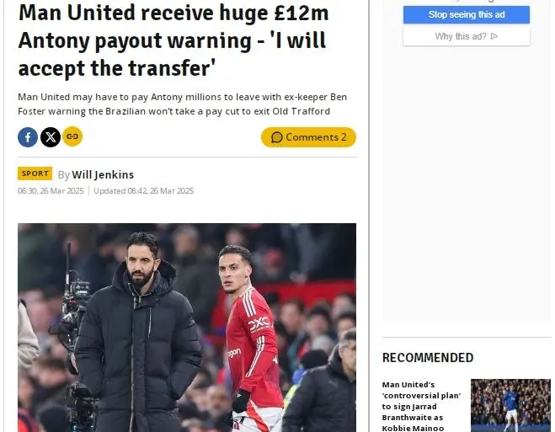Share article on X icon
This screenshot has height=432, width=555.
tap(51, 137)
